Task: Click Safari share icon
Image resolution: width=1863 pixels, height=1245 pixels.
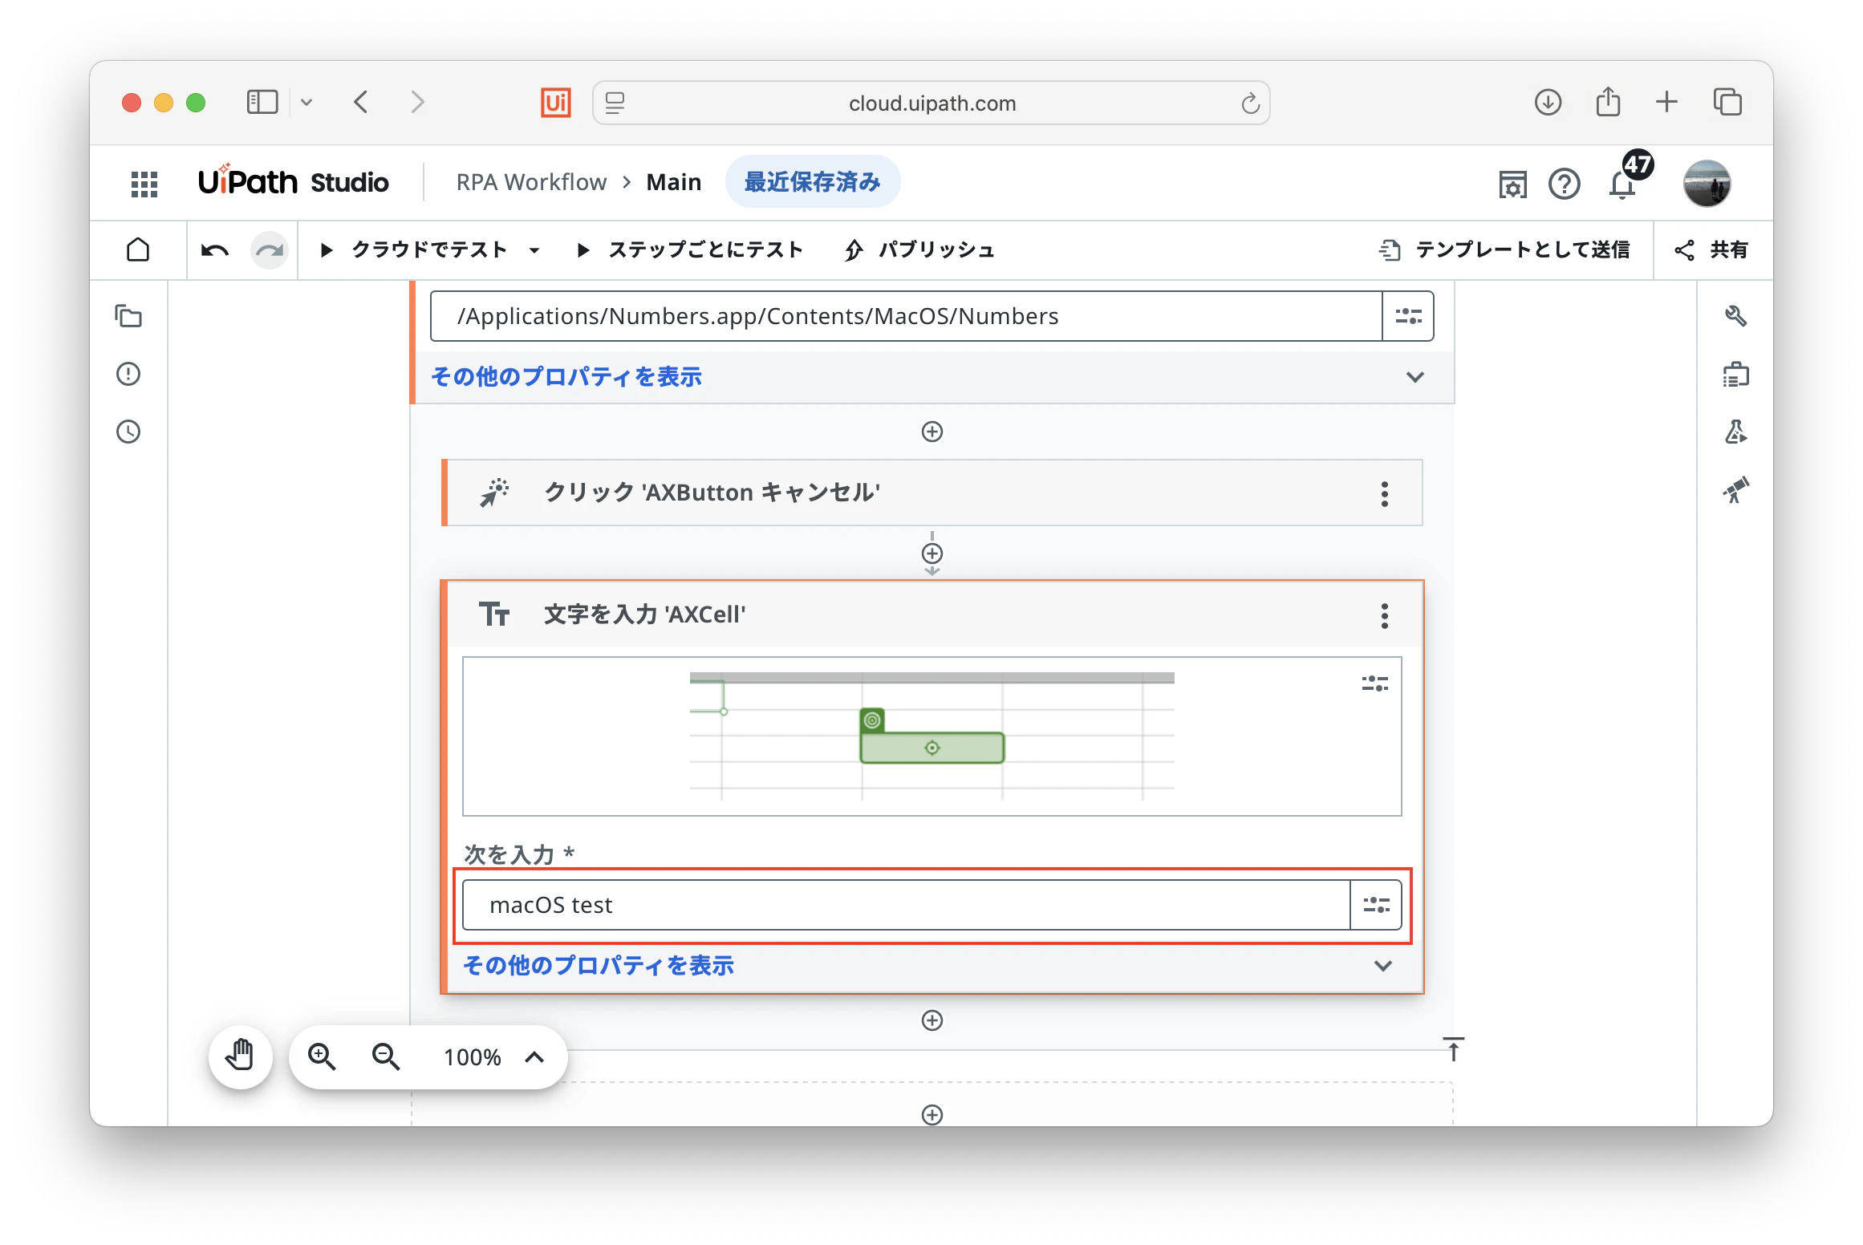Action: [x=1608, y=102]
